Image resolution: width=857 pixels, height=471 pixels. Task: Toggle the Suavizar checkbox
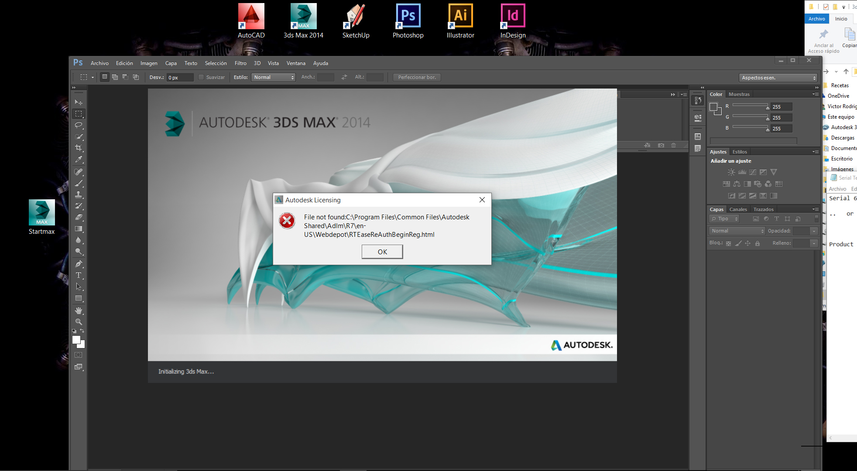pyautogui.click(x=201, y=77)
